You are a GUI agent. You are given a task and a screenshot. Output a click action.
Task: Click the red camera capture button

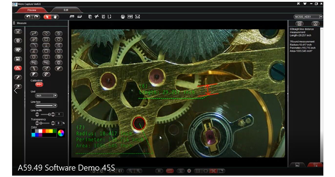click(x=170, y=171)
